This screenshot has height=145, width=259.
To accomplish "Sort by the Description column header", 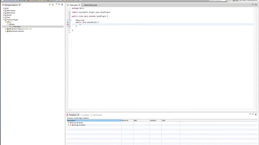I will (x=94, y=120).
